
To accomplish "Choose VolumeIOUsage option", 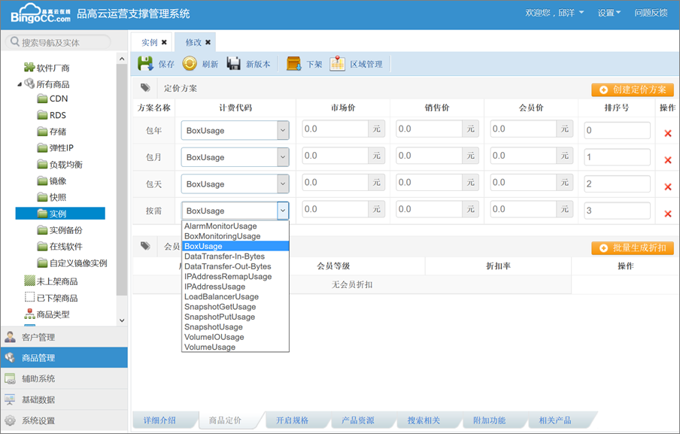I will point(235,337).
